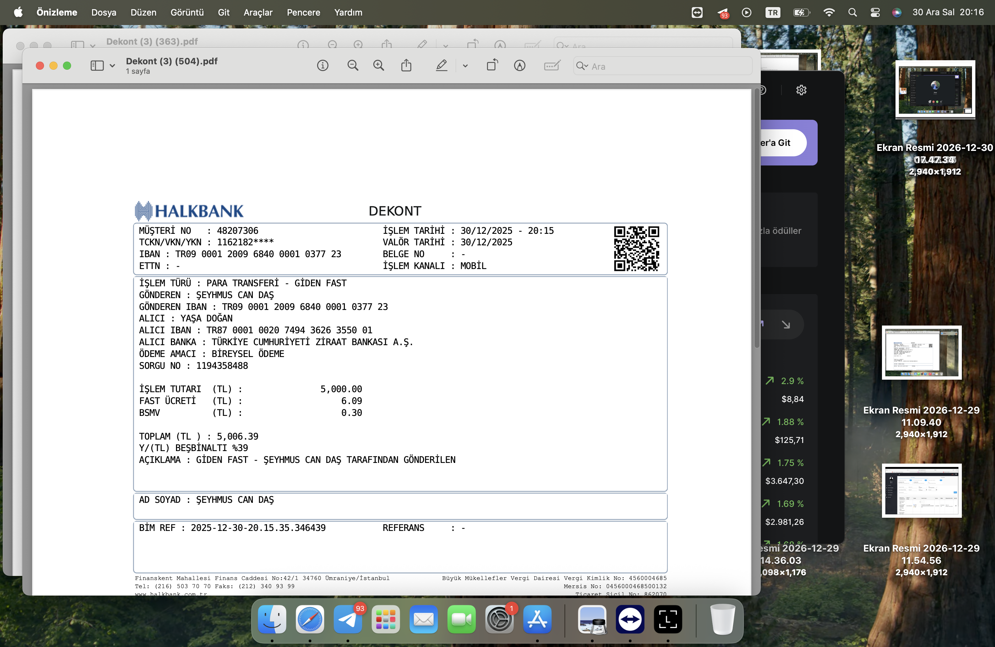Click the settings gear in the dark window
The width and height of the screenshot is (995, 647).
point(801,90)
